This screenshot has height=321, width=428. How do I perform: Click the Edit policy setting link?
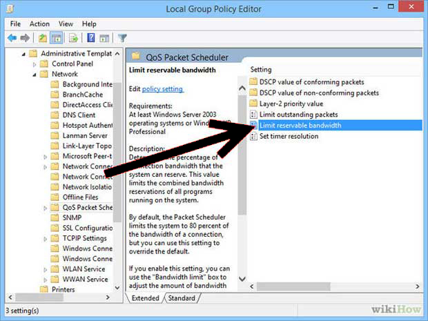(162, 89)
